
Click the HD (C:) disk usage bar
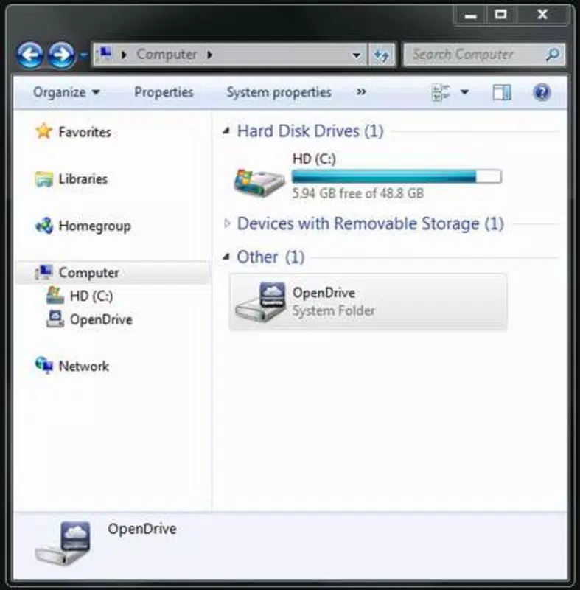click(x=396, y=176)
